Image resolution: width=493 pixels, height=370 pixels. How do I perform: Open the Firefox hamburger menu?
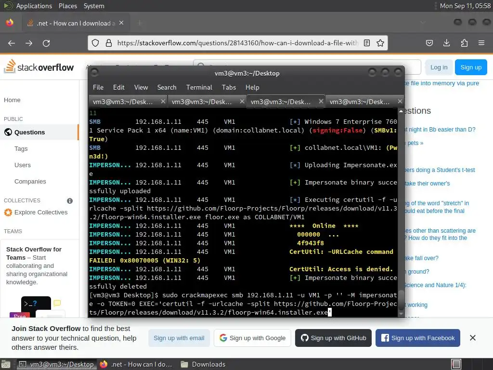click(481, 43)
